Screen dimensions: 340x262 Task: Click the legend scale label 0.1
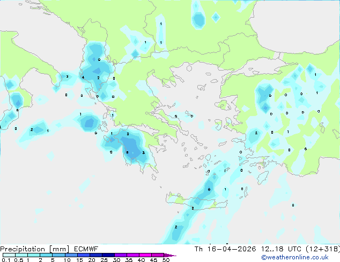(6, 260)
